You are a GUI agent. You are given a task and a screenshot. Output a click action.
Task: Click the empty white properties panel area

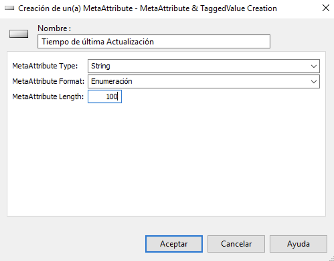click(x=166, y=159)
